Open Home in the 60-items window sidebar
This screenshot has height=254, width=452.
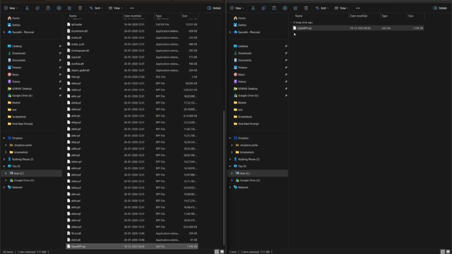15,18
